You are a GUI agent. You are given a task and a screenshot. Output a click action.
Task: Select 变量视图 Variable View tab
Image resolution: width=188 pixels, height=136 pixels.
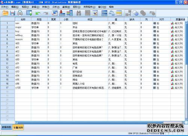click(x=18, y=128)
